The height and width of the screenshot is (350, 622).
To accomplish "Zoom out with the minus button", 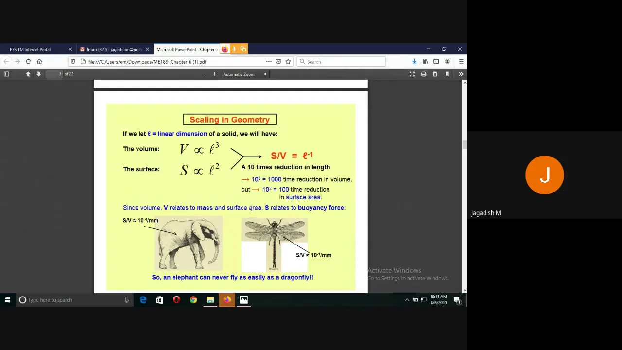I will coord(204,74).
